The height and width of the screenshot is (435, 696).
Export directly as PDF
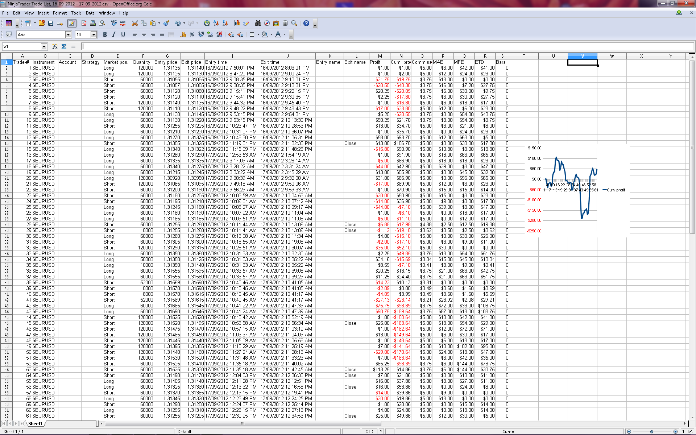[84, 23]
